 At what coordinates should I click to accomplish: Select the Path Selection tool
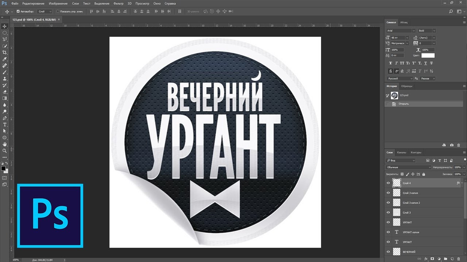pos(5,131)
